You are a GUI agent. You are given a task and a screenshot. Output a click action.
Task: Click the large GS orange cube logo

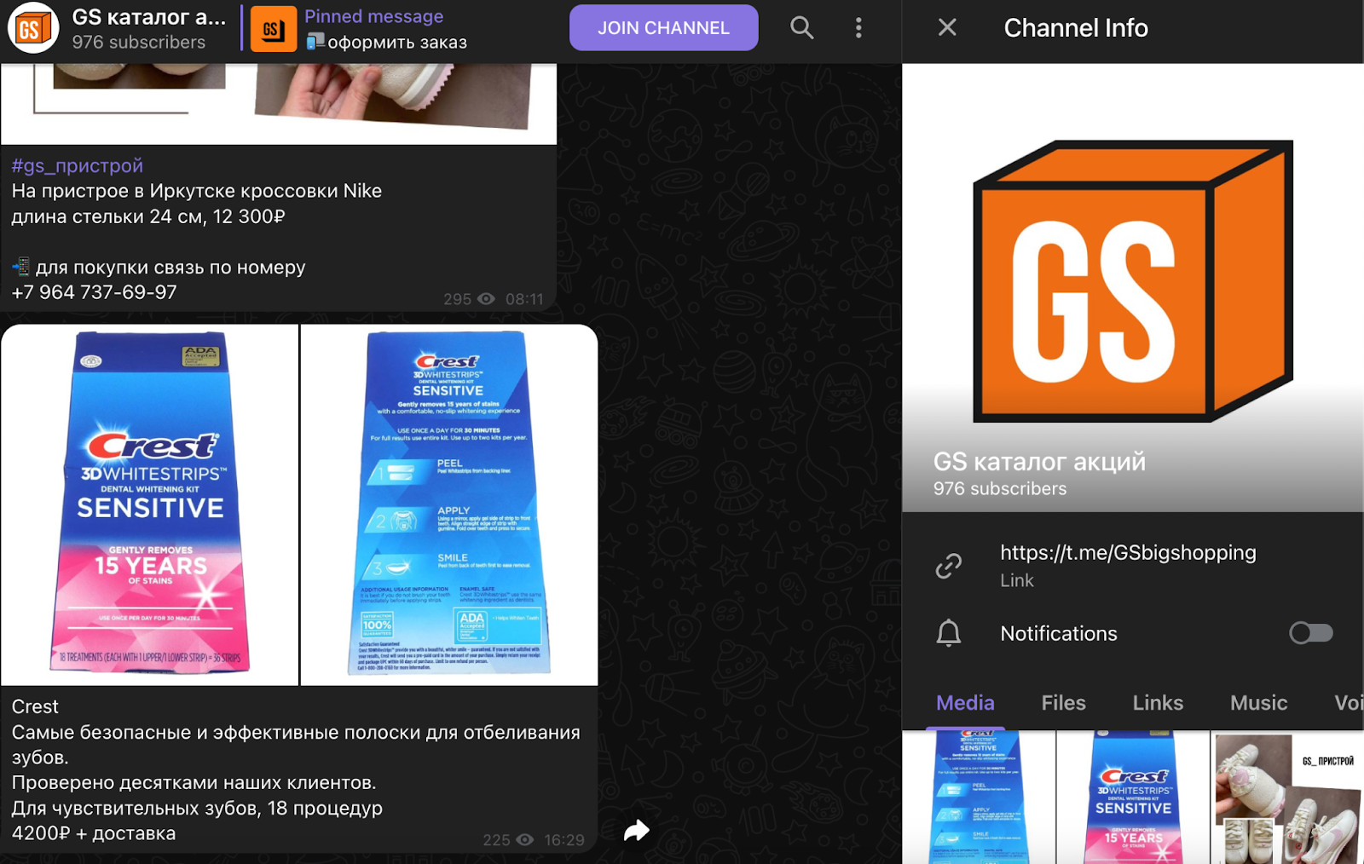(1133, 281)
